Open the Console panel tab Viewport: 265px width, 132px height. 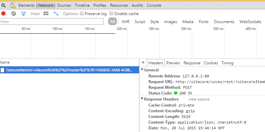154,5
